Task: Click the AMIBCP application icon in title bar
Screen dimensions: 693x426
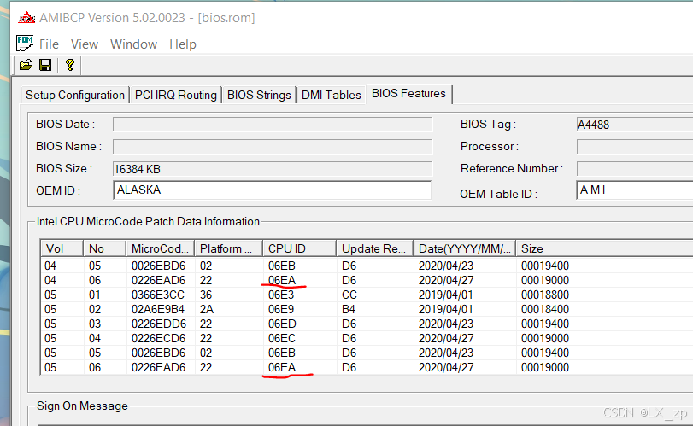Action: coord(26,18)
